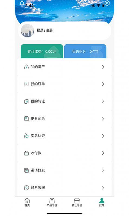Screen dimensions: 129x216
Task: Switch to the 产品专区 tab
Action: pos(52,202)
